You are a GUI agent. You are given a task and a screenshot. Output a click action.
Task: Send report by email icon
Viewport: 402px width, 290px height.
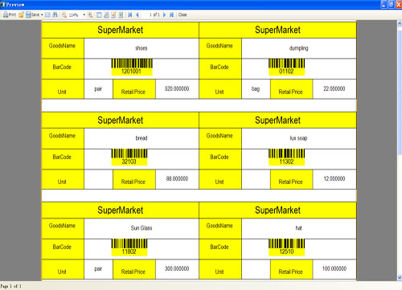pos(47,14)
